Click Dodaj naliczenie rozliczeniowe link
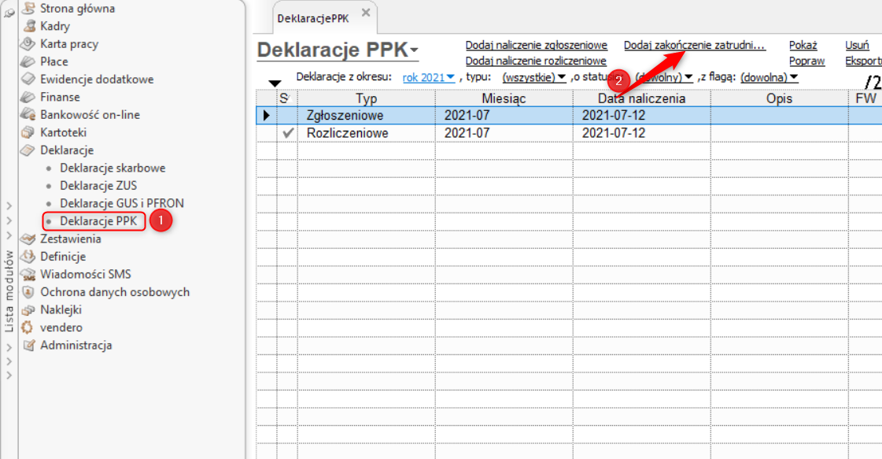Viewport: 882px width, 459px height. pos(536,61)
